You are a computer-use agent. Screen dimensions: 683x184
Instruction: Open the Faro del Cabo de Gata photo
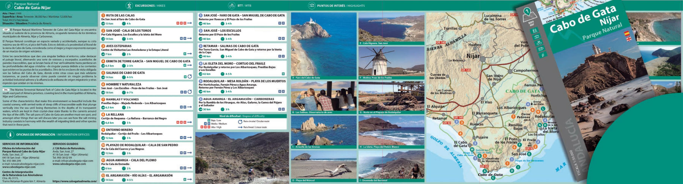324,46
